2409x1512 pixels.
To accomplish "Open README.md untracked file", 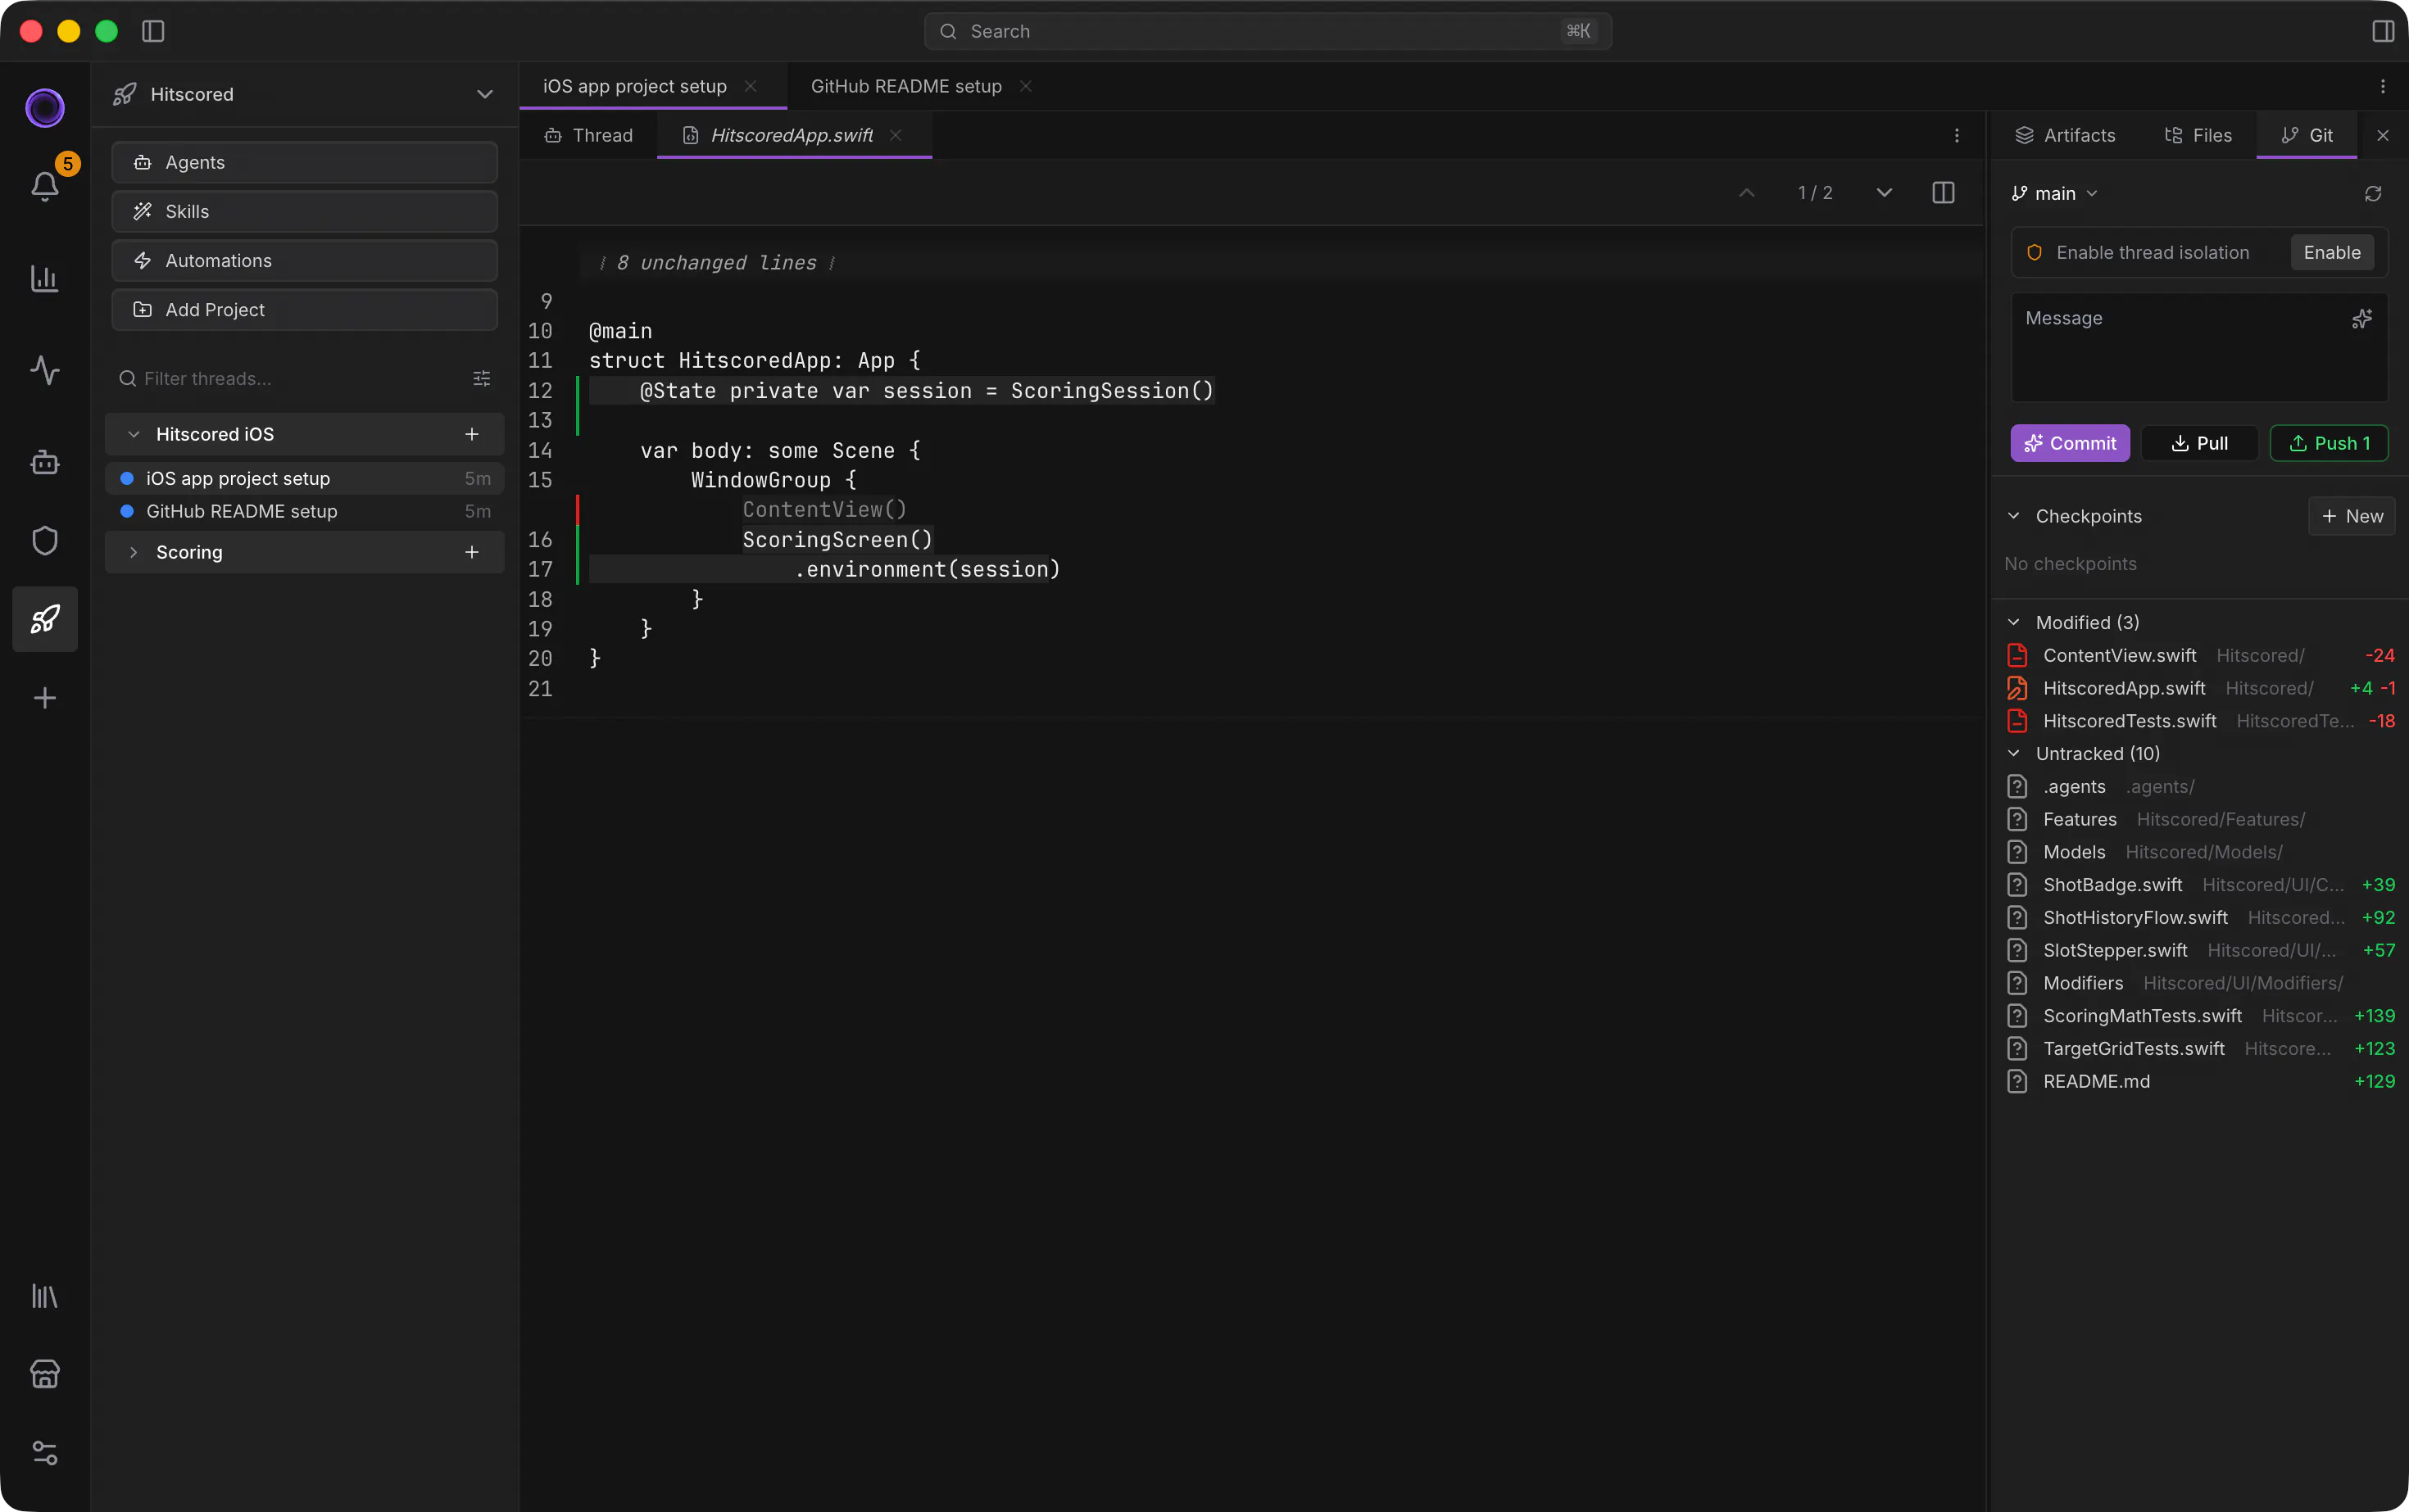I will [x=2199, y=1081].
